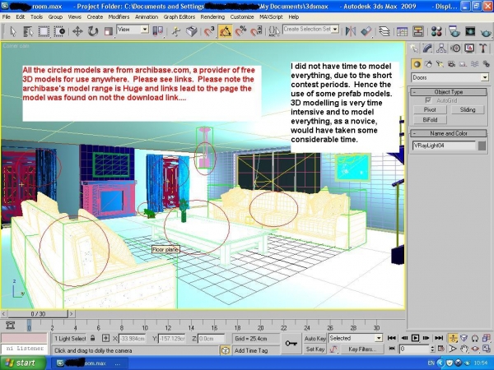Open Curve Editor icon
494x370 pixels.
[x=402, y=31]
